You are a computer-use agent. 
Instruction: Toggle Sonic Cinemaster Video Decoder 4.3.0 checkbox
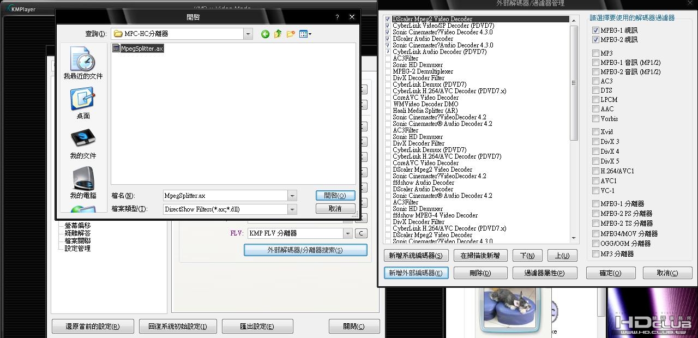pos(388,32)
